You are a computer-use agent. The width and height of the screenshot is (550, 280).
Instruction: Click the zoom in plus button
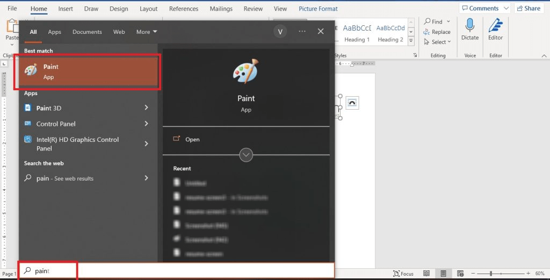[x=529, y=274]
